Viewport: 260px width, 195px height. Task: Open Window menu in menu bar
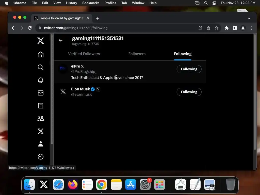pos(138,3)
